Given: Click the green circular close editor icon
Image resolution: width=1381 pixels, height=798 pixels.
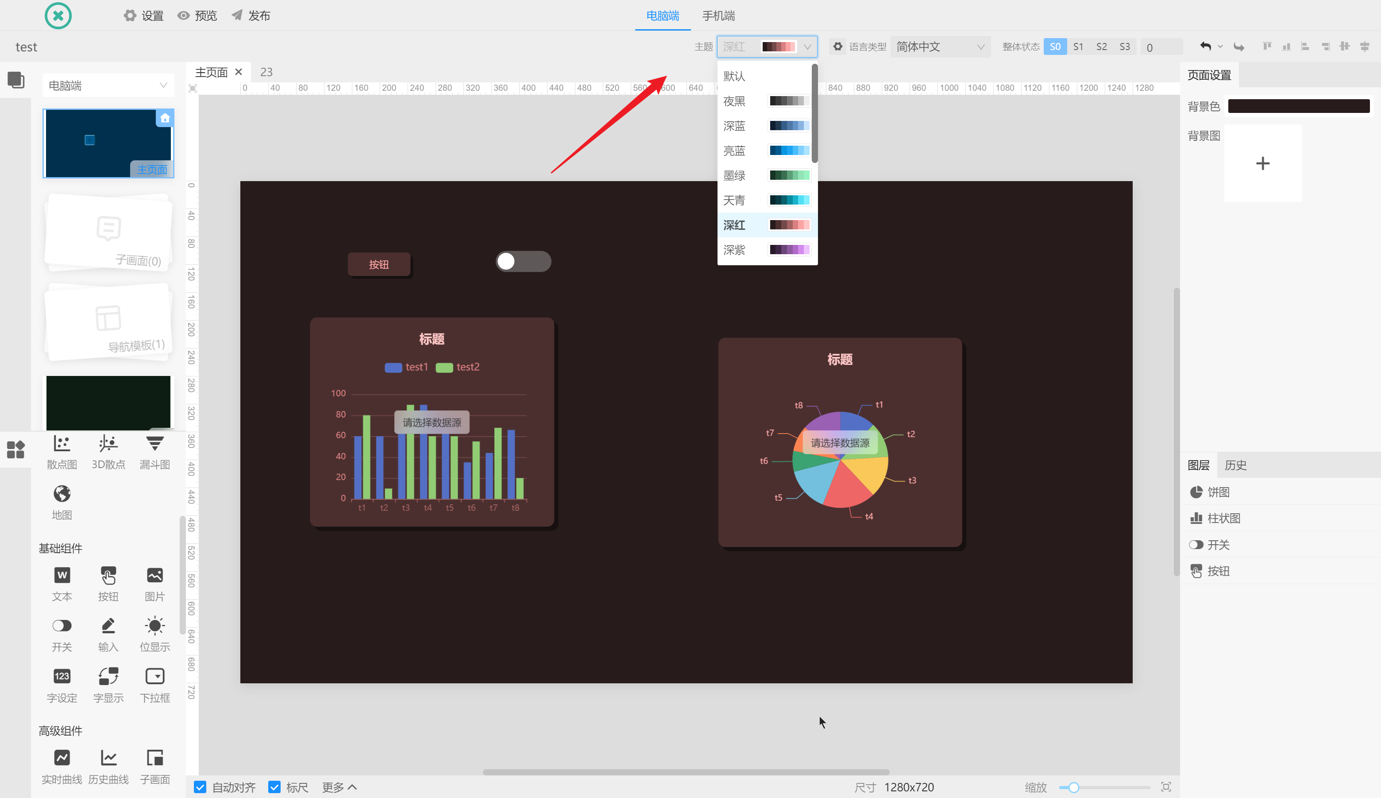Looking at the screenshot, I should 58,15.
